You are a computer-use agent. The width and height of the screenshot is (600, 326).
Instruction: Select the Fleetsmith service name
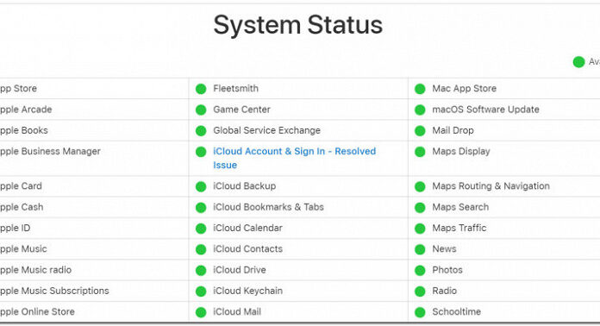pos(235,88)
